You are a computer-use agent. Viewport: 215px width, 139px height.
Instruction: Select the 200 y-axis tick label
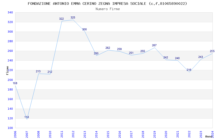tap(10, 80)
